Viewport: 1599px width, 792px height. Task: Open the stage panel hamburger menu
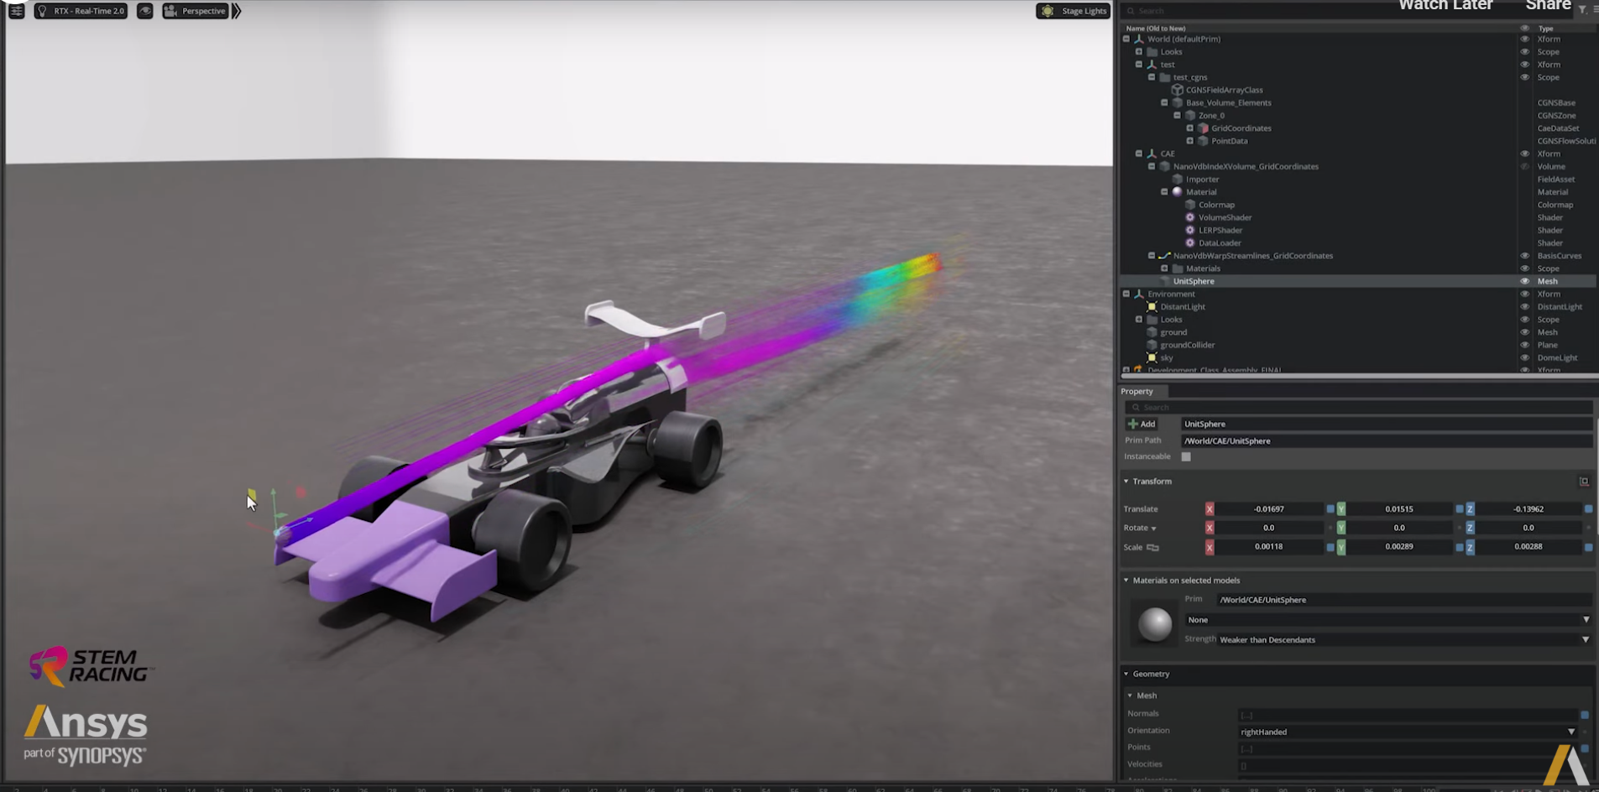pos(1597,11)
